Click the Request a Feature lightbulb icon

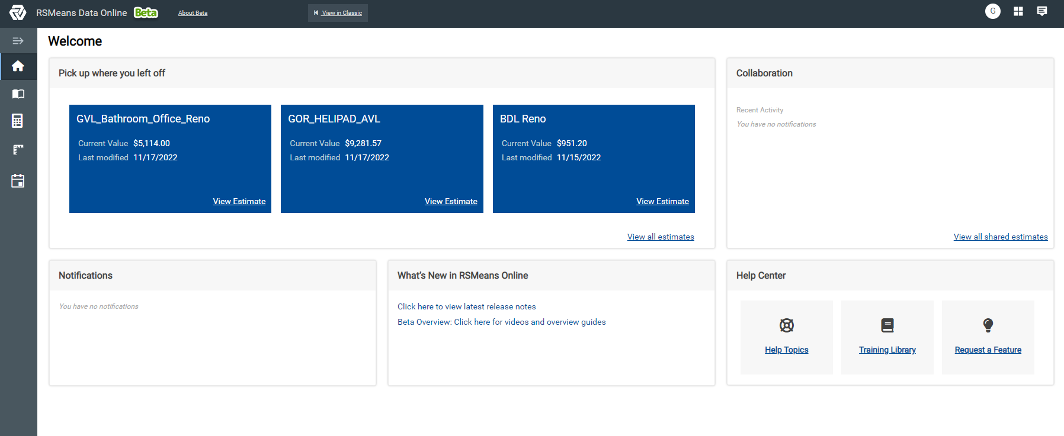point(988,325)
